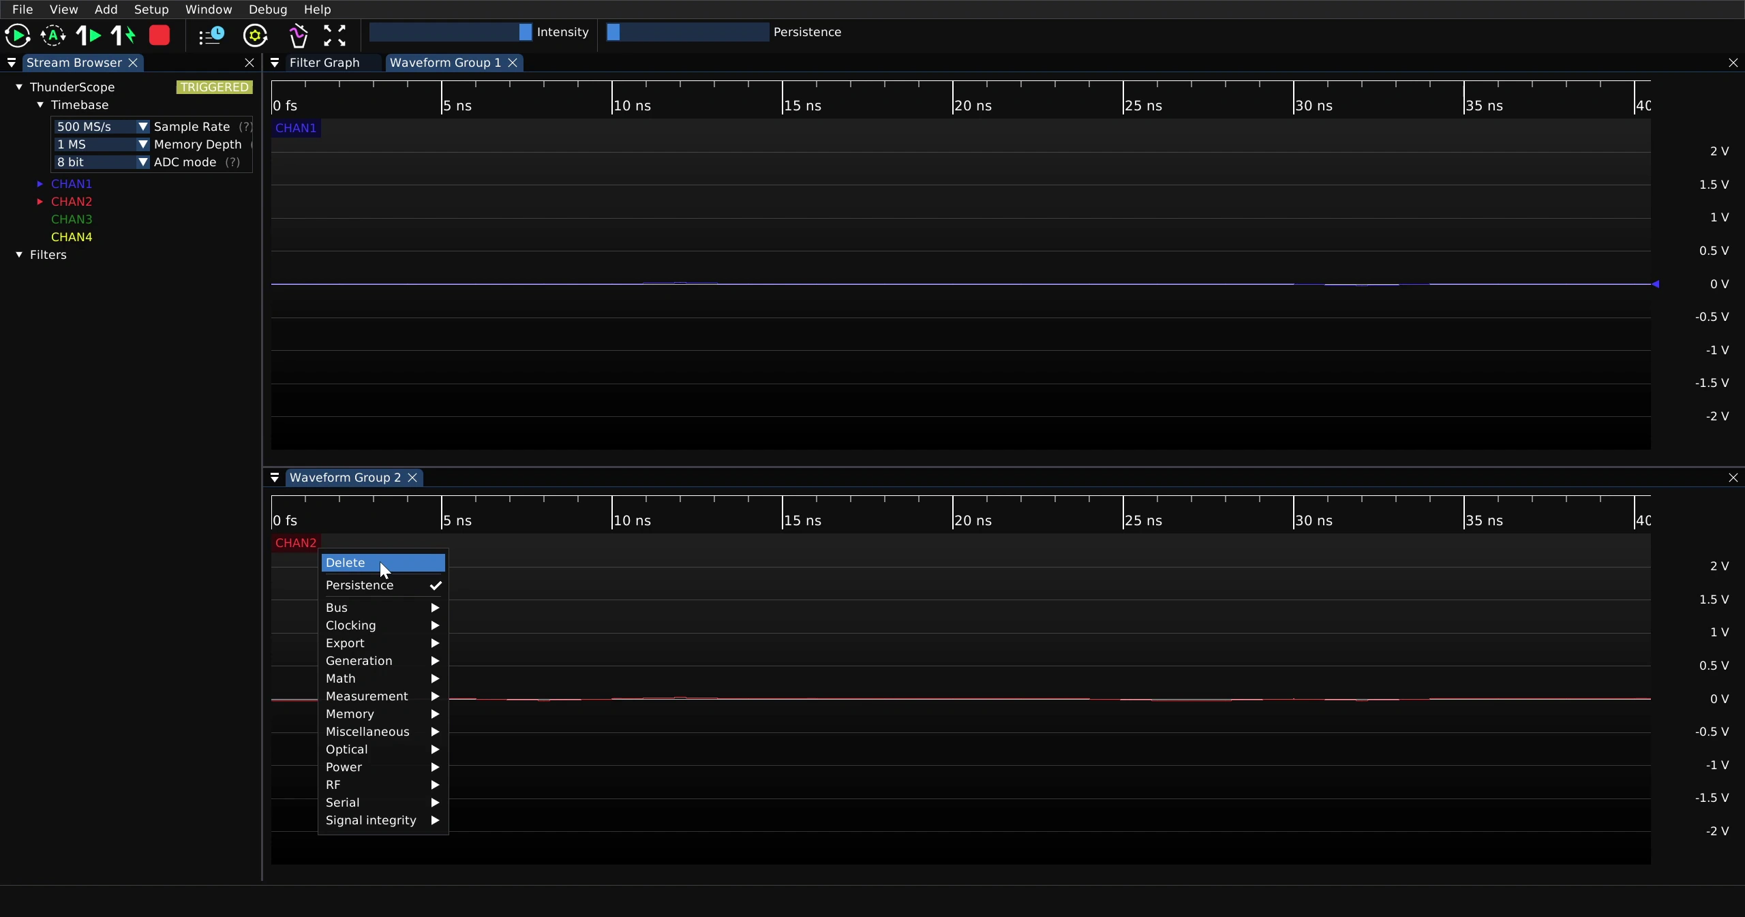The height and width of the screenshot is (917, 1745).
Task: Refresh the scope settings gear icon
Action: (x=256, y=35)
